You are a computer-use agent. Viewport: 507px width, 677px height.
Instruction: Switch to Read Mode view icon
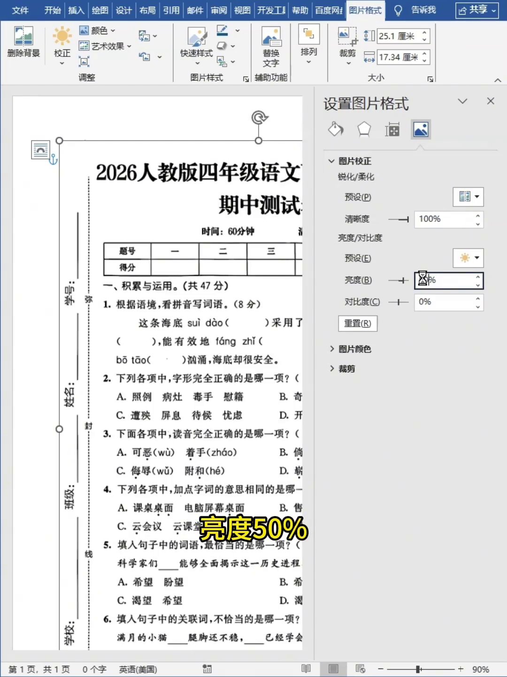tap(306, 669)
